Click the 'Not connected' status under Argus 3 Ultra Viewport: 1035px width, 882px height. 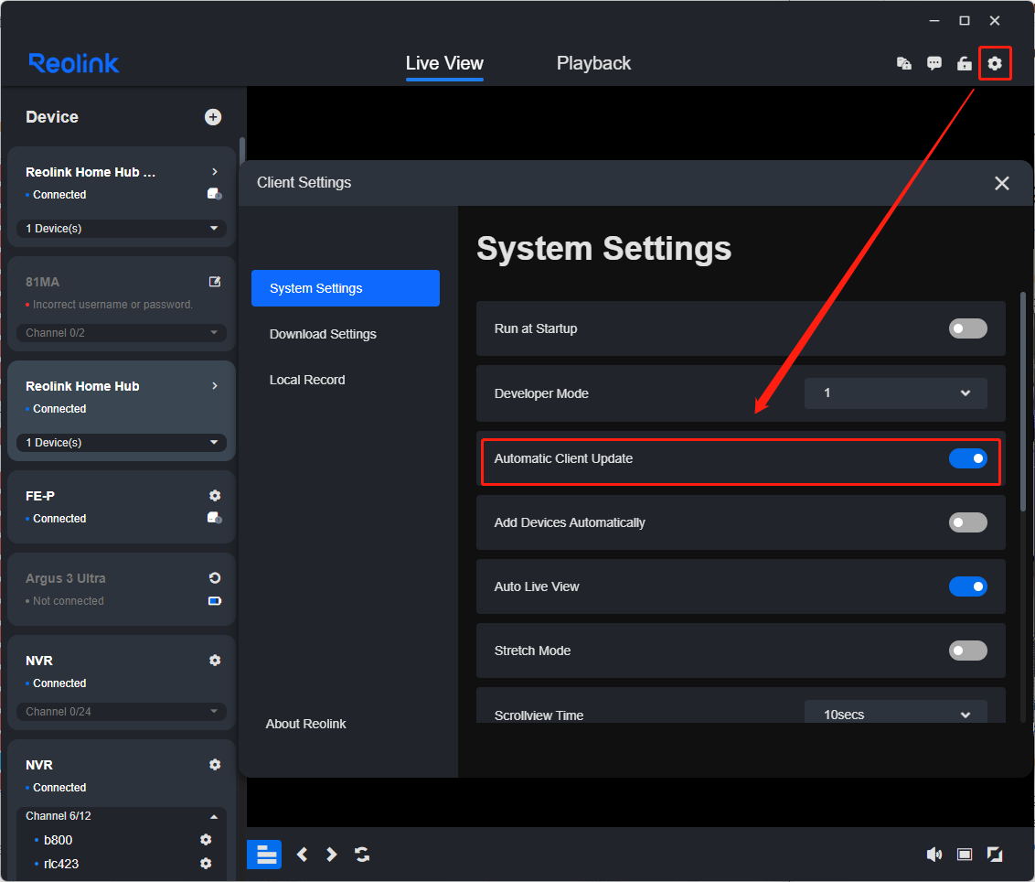tap(69, 601)
